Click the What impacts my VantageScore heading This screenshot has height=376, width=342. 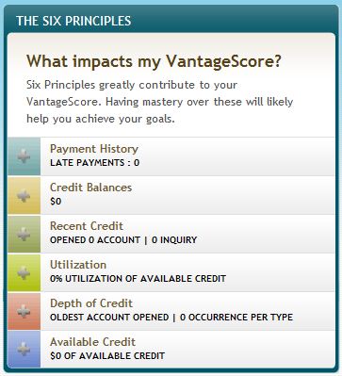tap(154, 61)
